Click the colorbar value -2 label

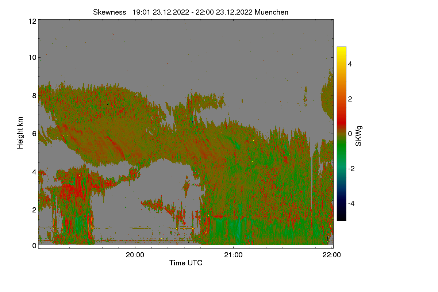click(x=351, y=169)
